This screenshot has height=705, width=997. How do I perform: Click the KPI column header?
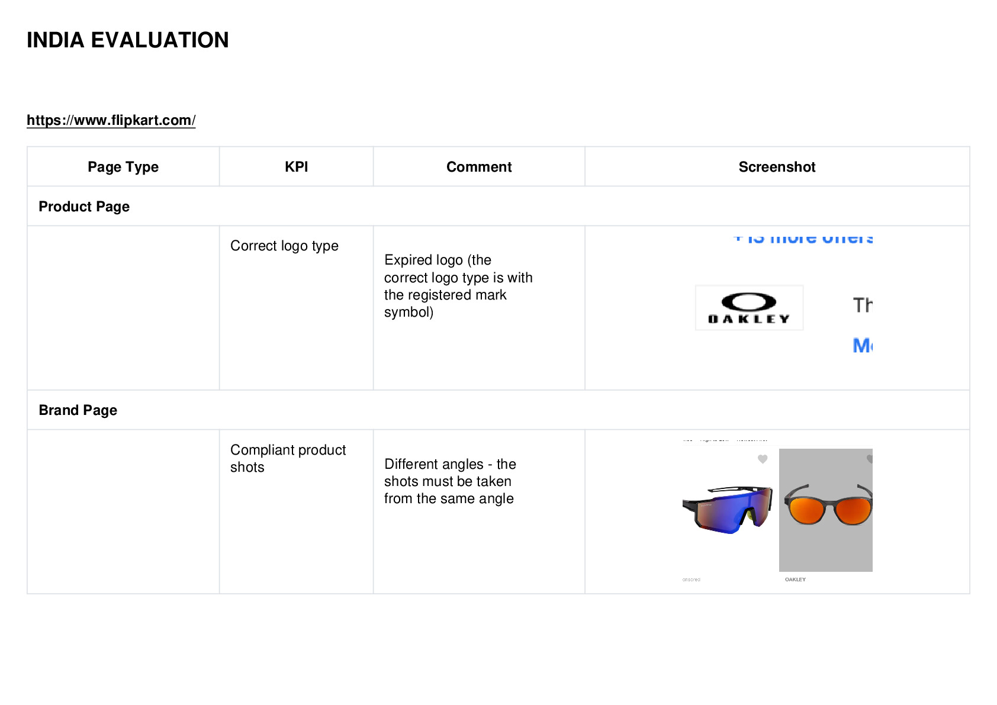coord(296,167)
